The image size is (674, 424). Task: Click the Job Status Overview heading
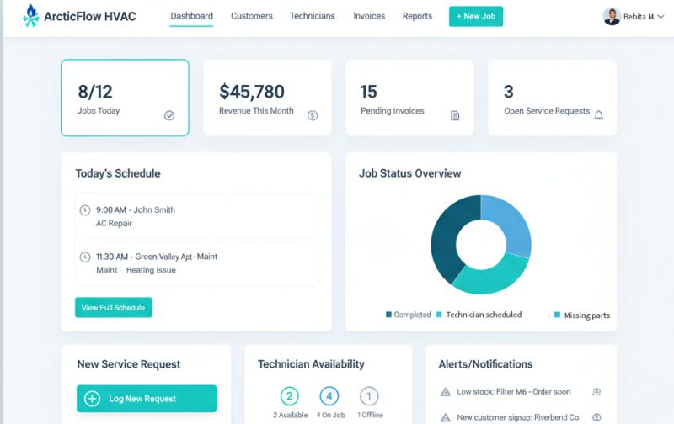410,173
